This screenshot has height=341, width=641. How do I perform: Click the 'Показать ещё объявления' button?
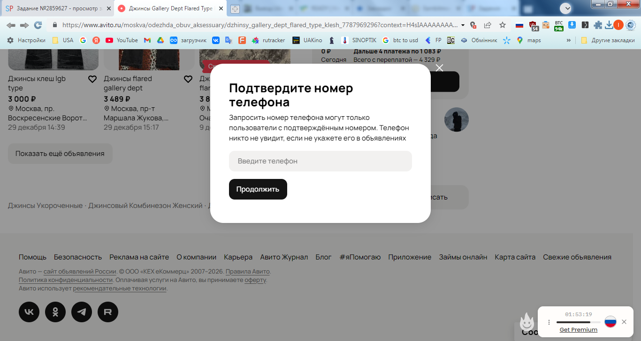(60, 154)
